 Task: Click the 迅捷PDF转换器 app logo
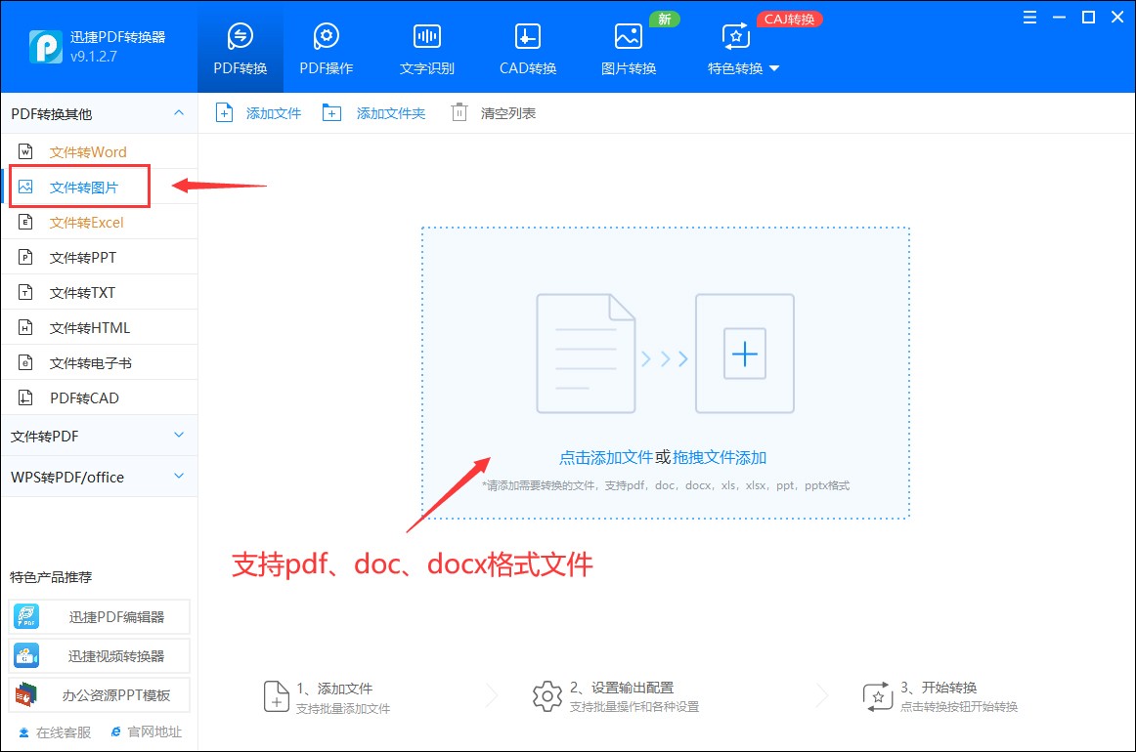tap(45, 47)
